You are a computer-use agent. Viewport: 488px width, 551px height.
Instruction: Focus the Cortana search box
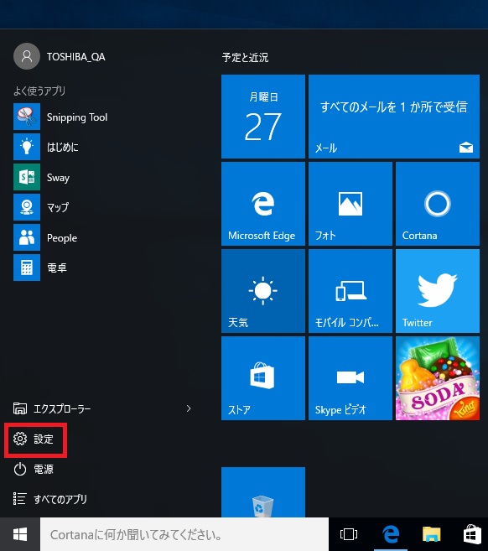click(x=184, y=534)
